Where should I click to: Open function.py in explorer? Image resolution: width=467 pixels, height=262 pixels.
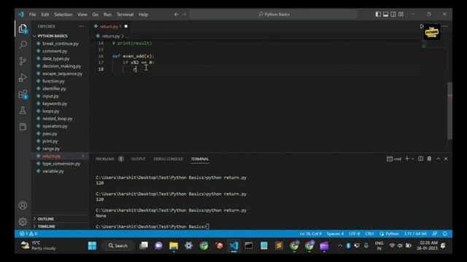tap(53, 81)
